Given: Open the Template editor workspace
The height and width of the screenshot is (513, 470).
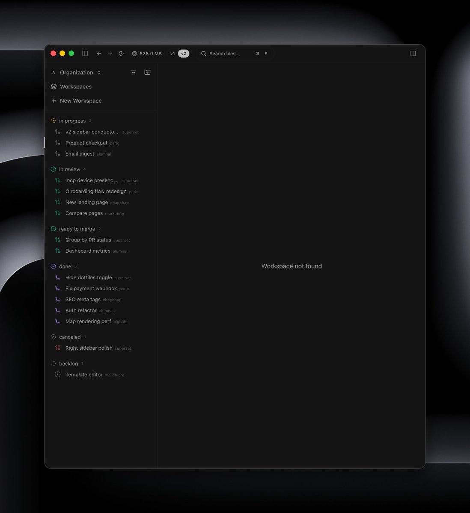Looking at the screenshot, I should 101,374.
